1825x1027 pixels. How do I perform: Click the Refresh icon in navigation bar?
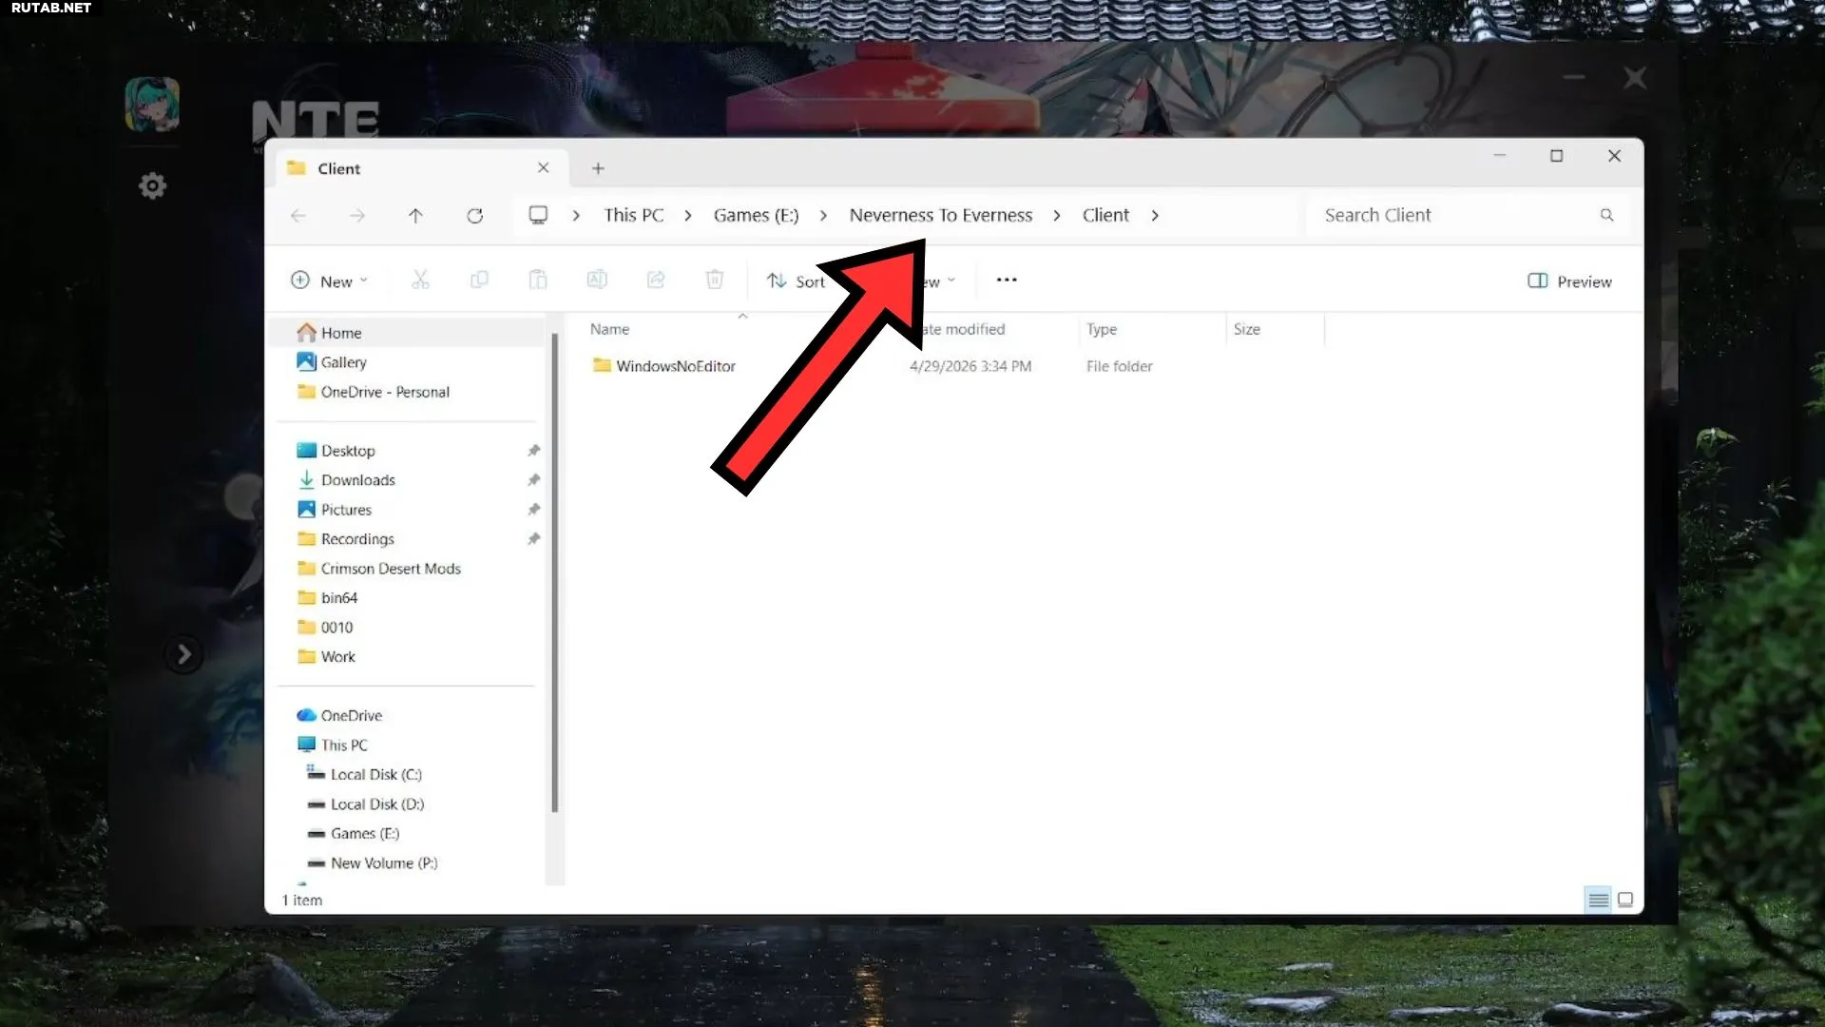click(x=475, y=216)
